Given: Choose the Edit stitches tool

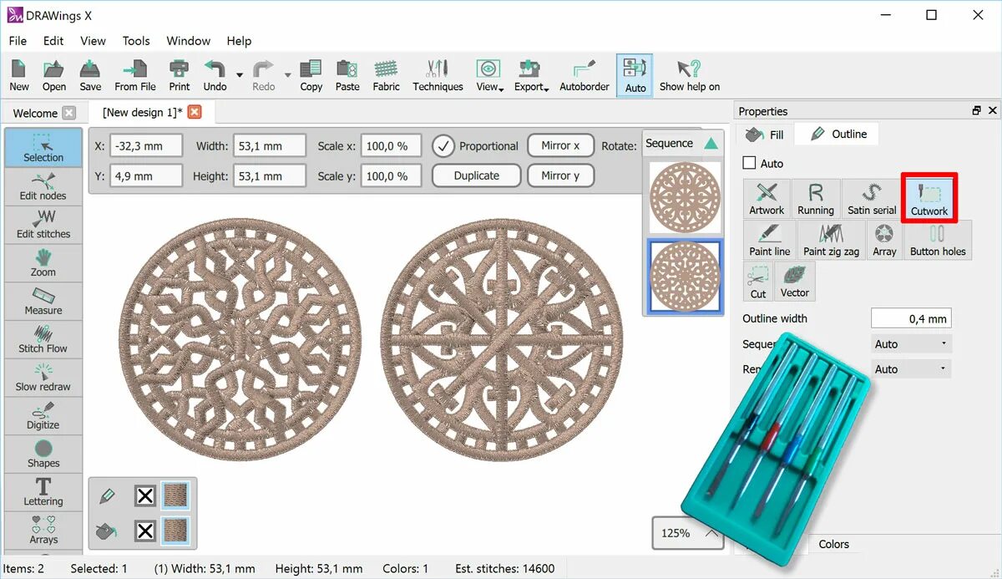Looking at the screenshot, I should click(x=43, y=225).
